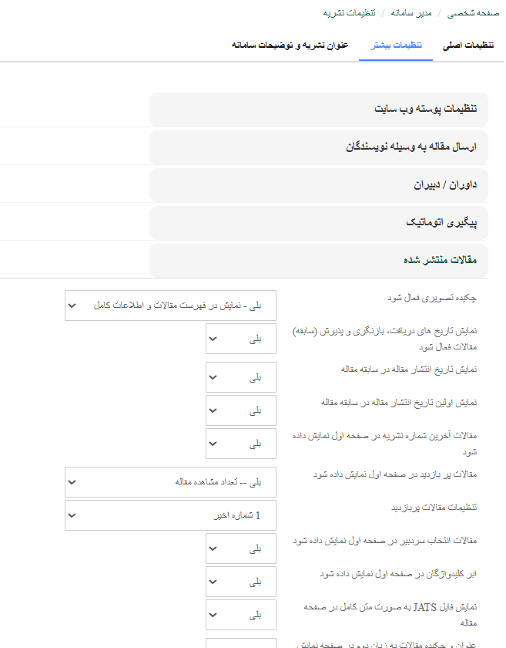
Task: Open the ابر کلیدواژگان dropdown
Action: 241,582
